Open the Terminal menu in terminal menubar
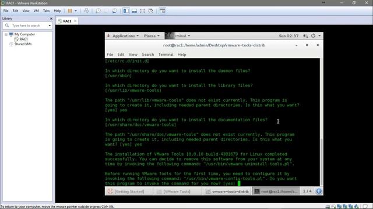Image resolution: width=373 pixels, height=209 pixels. click(x=166, y=55)
